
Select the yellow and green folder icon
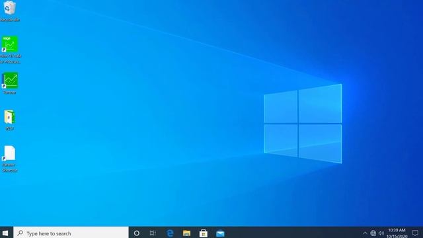click(9, 117)
